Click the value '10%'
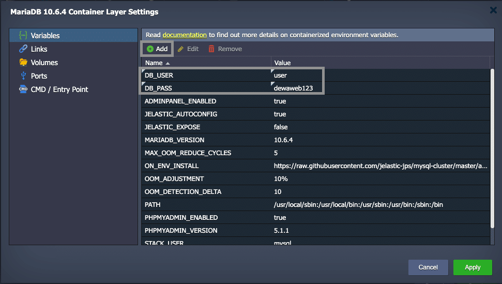 click(x=281, y=178)
